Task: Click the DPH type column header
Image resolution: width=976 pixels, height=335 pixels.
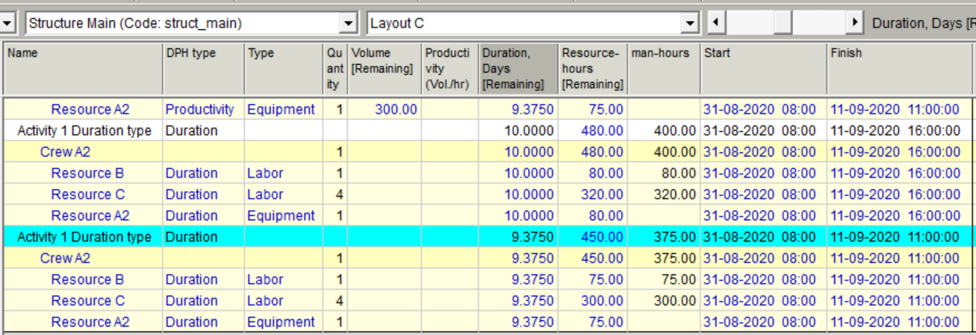Action: point(203,69)
